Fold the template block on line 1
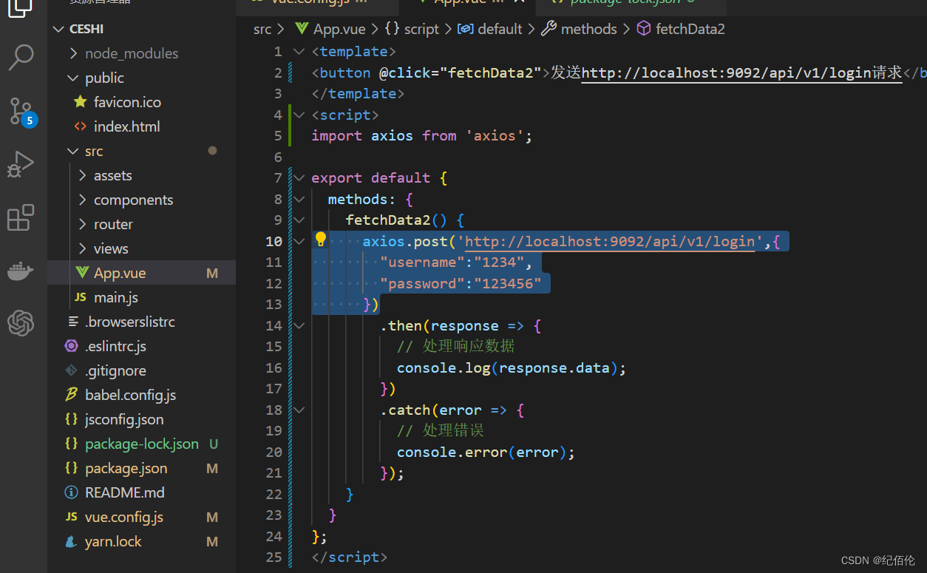927x573 pixels. (299, 51)
